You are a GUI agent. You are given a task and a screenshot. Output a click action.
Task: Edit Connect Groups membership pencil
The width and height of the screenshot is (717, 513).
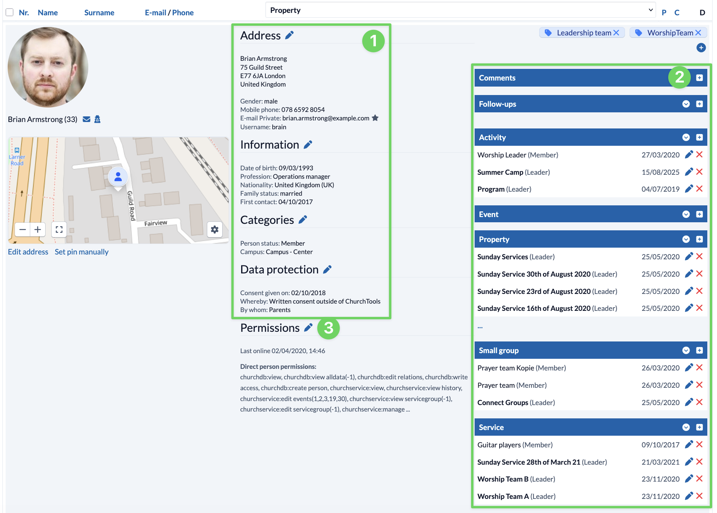(x=689, y=402)
